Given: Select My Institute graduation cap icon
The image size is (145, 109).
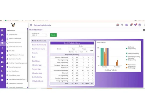Looking at the screenshot, I should (2, 44).
